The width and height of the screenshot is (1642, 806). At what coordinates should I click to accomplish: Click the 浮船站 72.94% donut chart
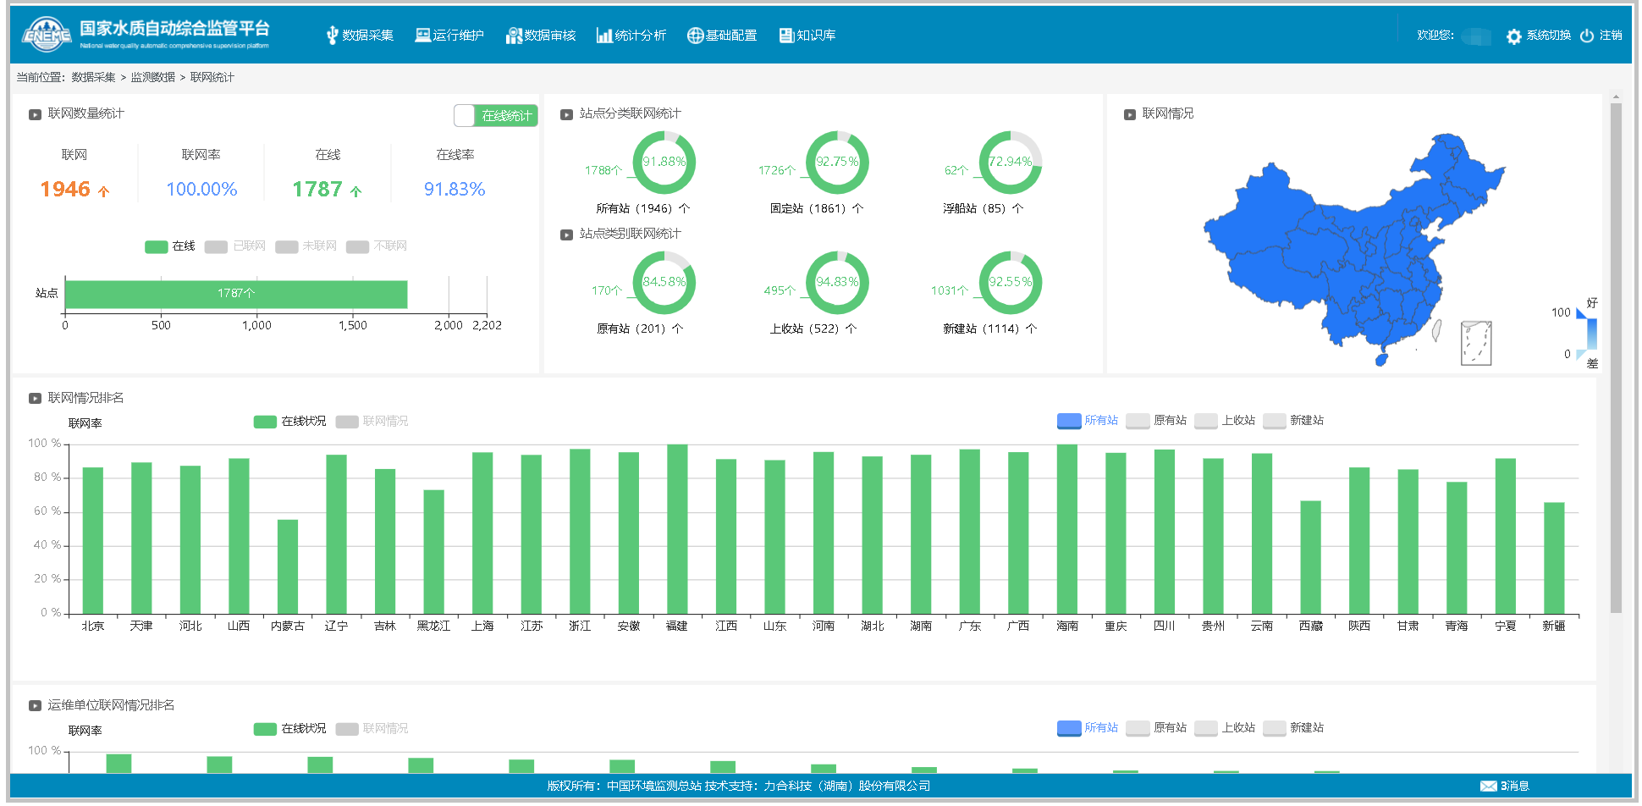1010,163
